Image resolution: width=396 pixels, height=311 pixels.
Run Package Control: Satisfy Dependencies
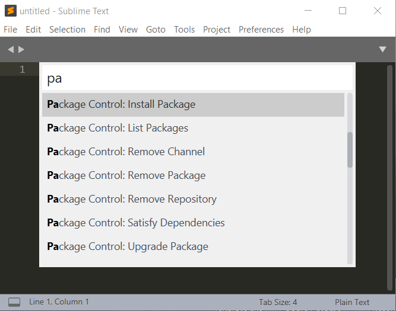click(x=193, y=223)
